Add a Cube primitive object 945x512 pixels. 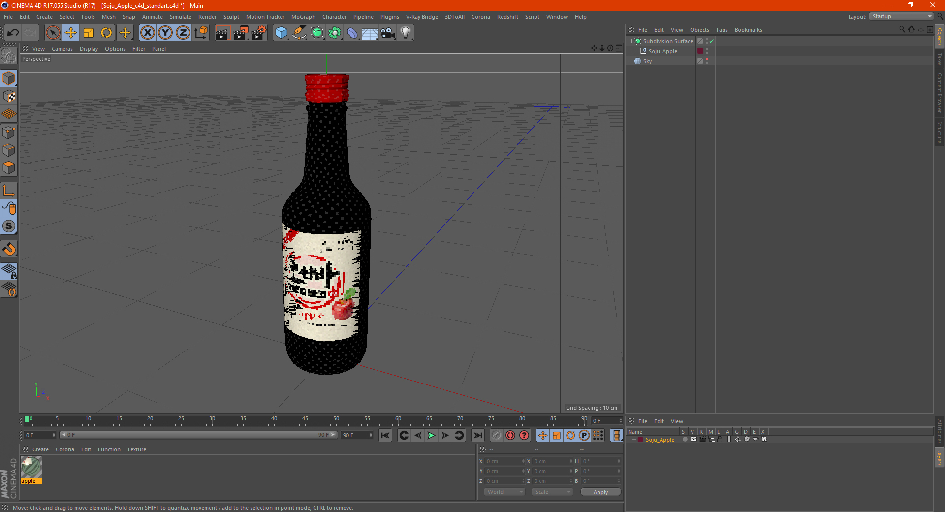pos(282,33)
